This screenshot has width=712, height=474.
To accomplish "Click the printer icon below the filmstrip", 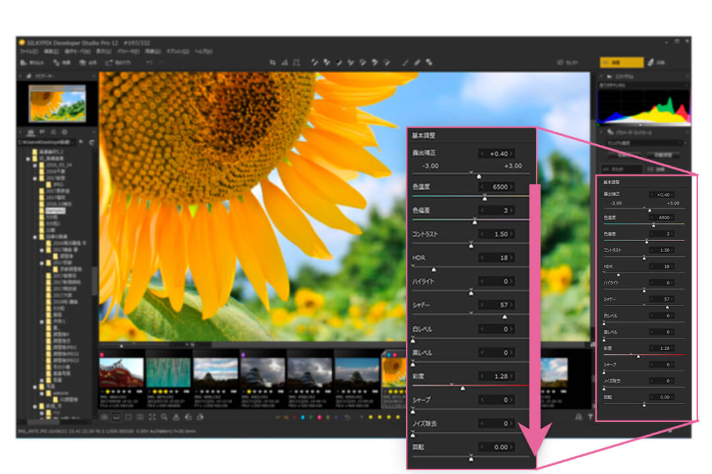I will (x=177, y=417).
